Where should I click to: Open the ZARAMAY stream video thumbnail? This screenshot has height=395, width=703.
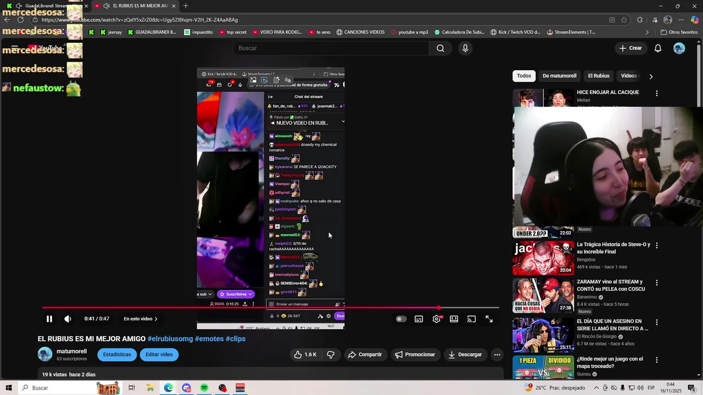(543, 296)
